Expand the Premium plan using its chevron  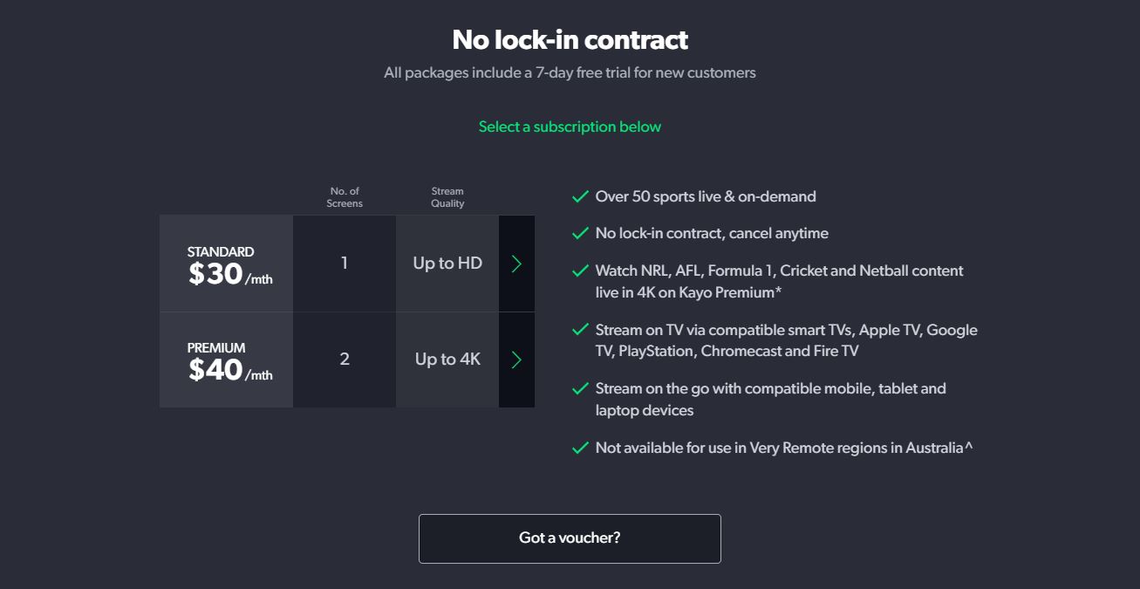[516, 360]
